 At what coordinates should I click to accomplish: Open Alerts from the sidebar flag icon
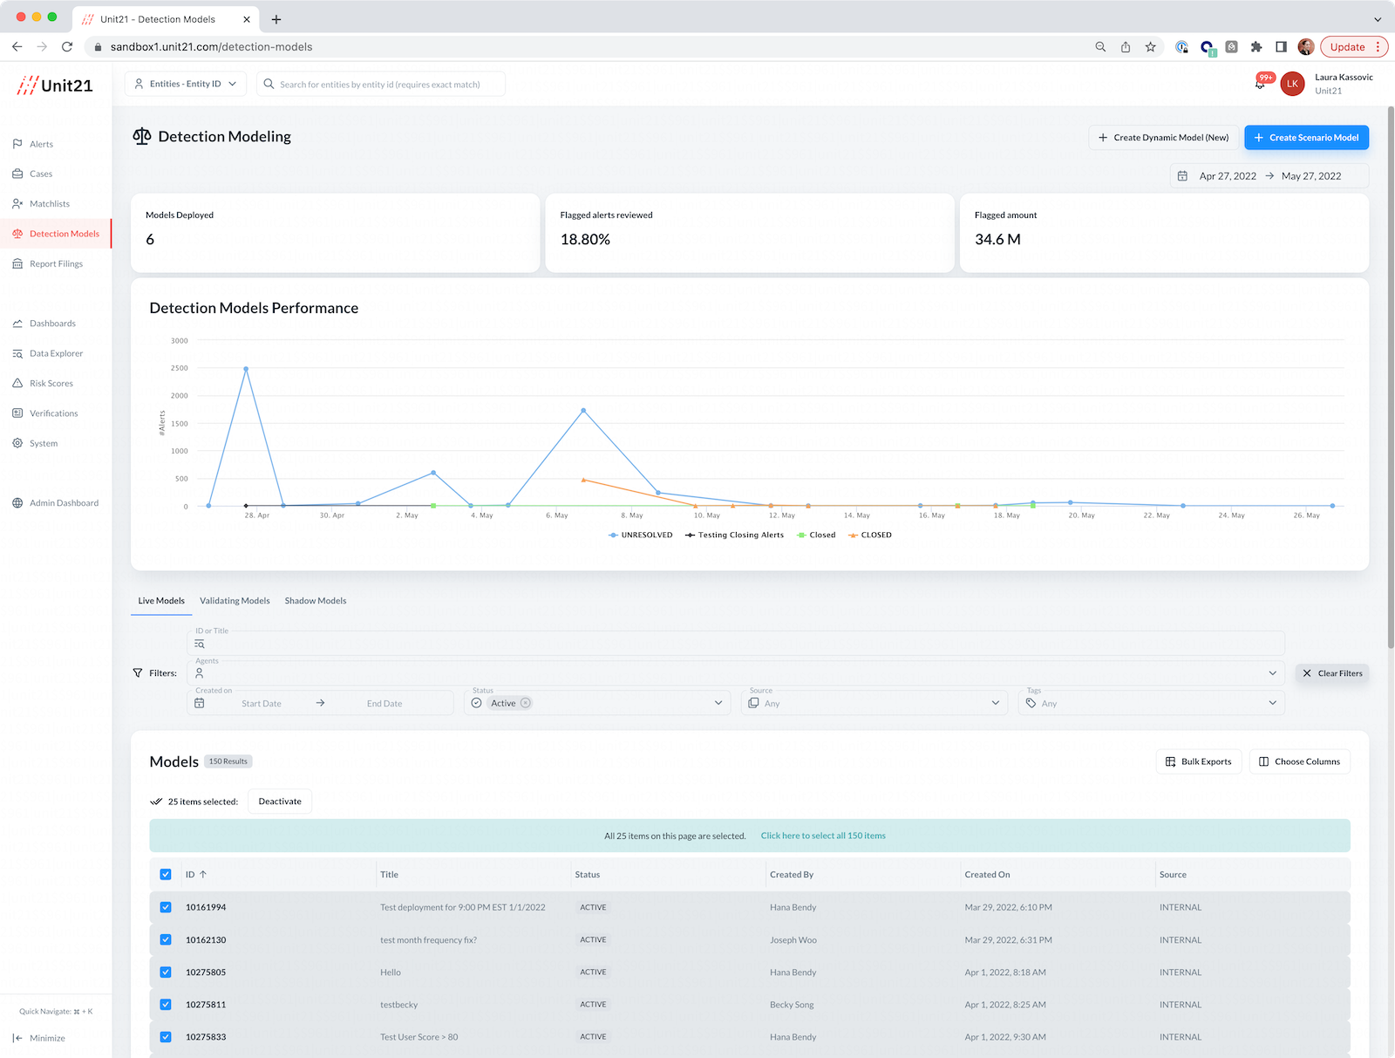click(17, 144)
